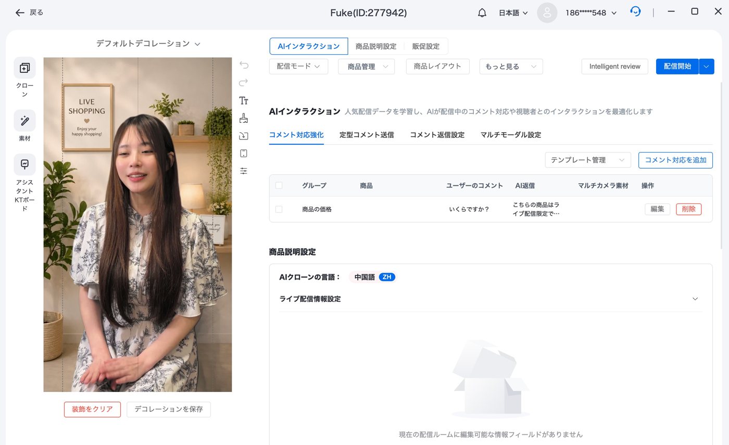Select the コメント返信設定 sub-tab
This screenshot has width=729, height=445.
[x=437, y=135]
